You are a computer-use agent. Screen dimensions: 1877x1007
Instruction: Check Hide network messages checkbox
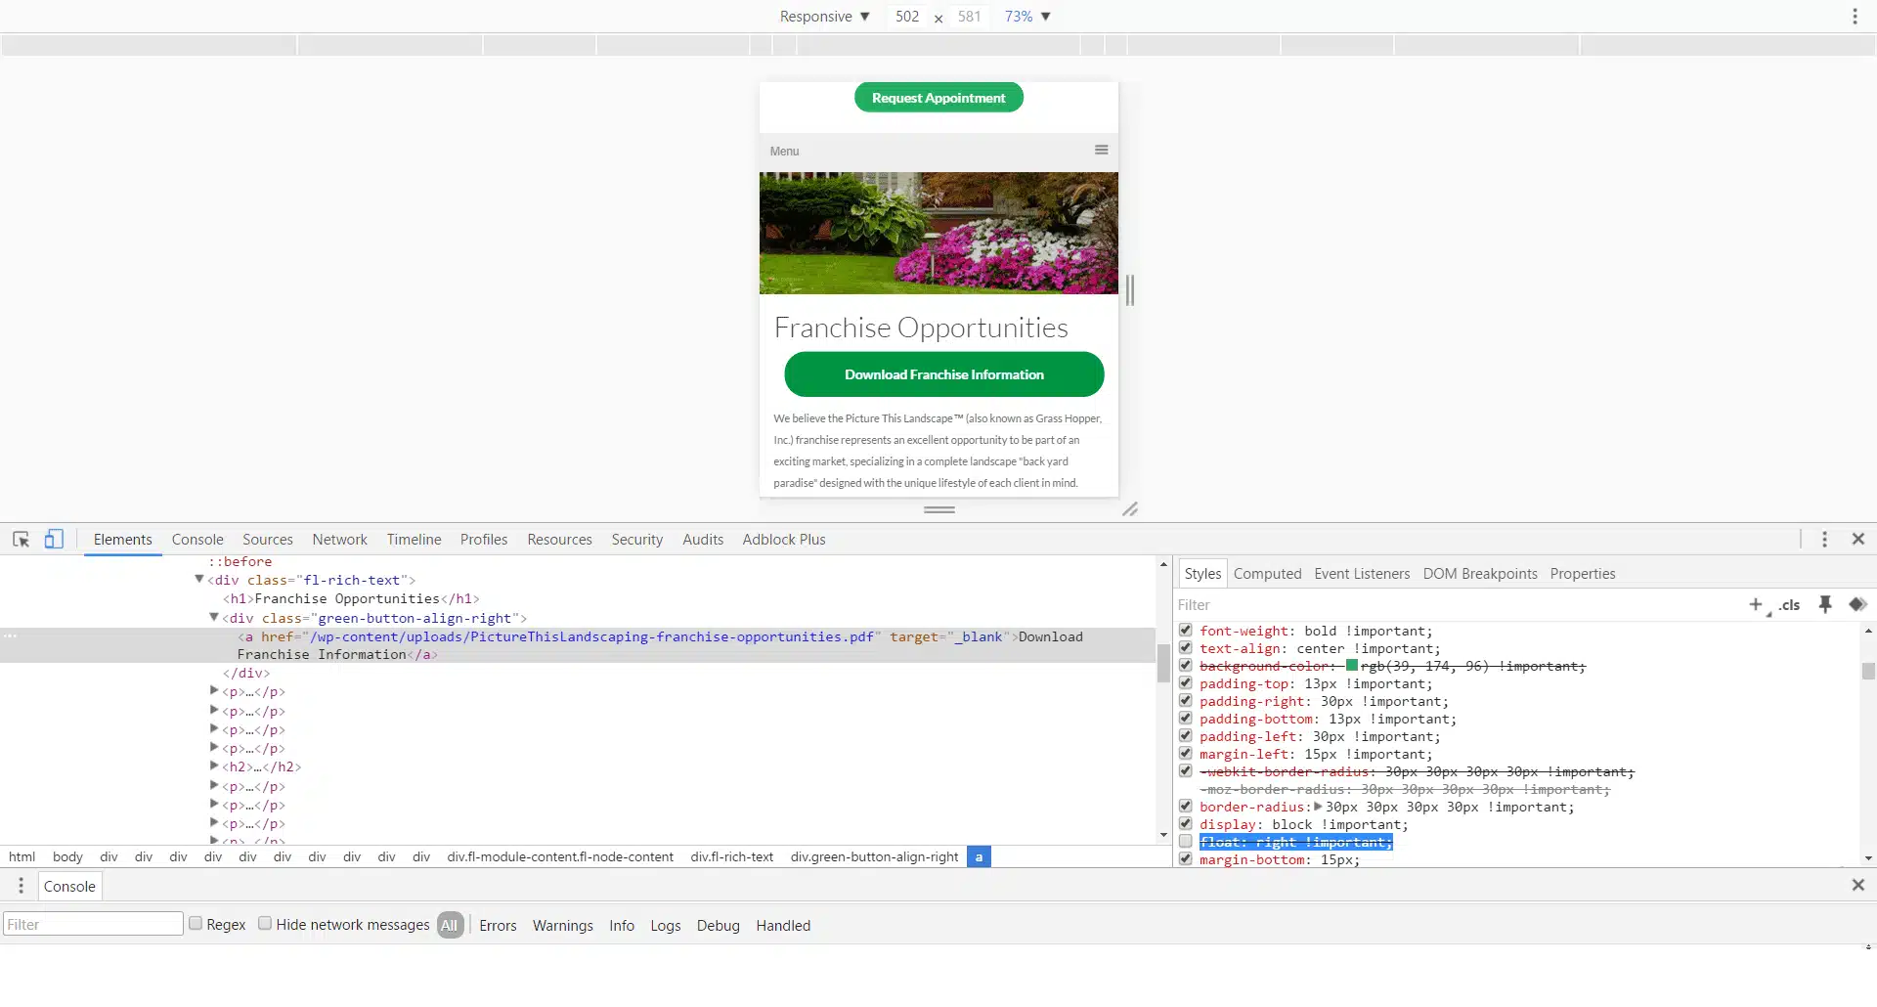pyautogui.click(x=265, y=924)
